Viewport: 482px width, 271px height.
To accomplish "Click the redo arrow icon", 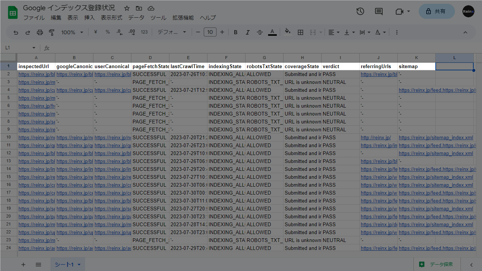I will pyautogui.click(x=28, y=32).
